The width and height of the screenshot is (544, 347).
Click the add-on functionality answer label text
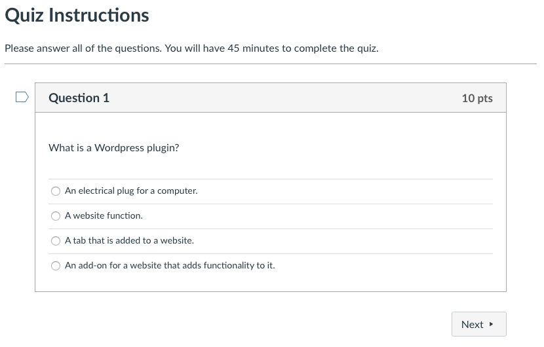coord(170,266)
